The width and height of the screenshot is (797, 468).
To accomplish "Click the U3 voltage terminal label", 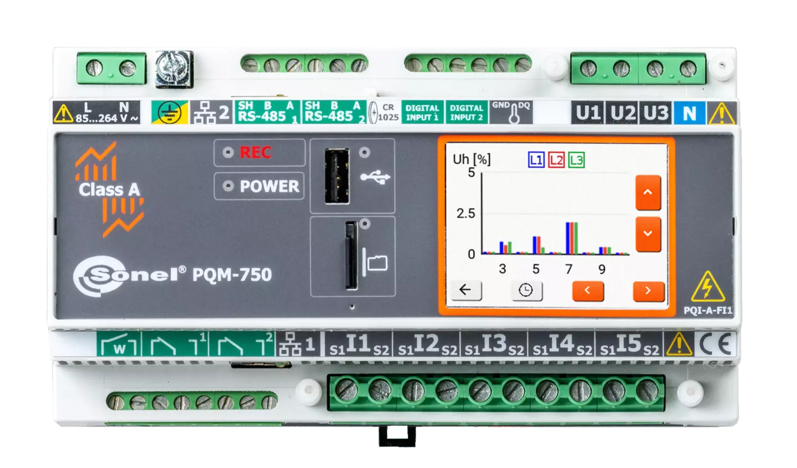I will (x=656, y=113).
